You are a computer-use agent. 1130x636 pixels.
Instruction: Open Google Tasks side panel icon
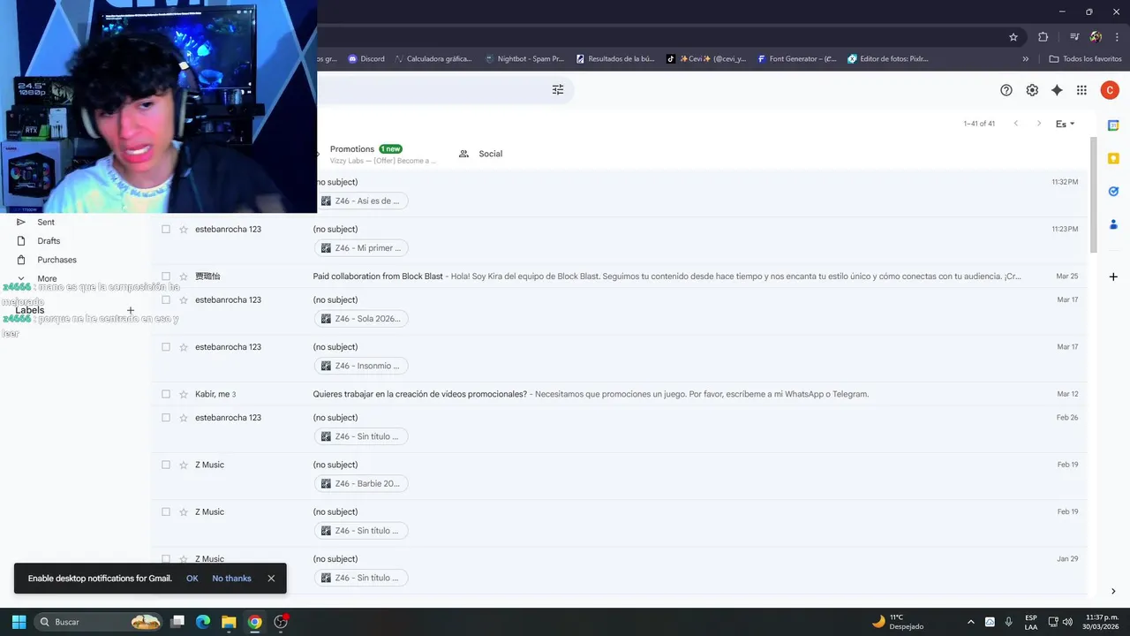tap(1113, 191)
